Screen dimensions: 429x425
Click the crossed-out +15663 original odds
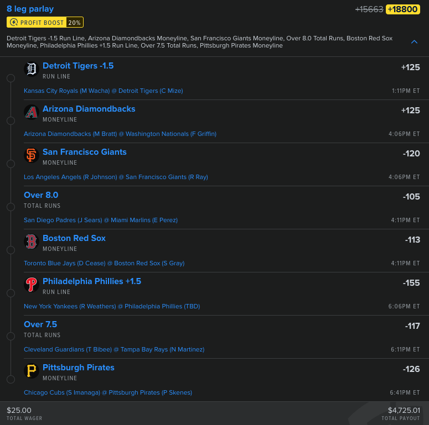369,9
